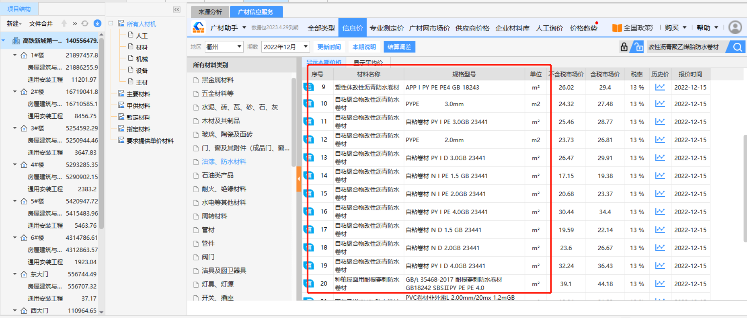
Task: Select the 周转材料 category
Action: [214, 216]
